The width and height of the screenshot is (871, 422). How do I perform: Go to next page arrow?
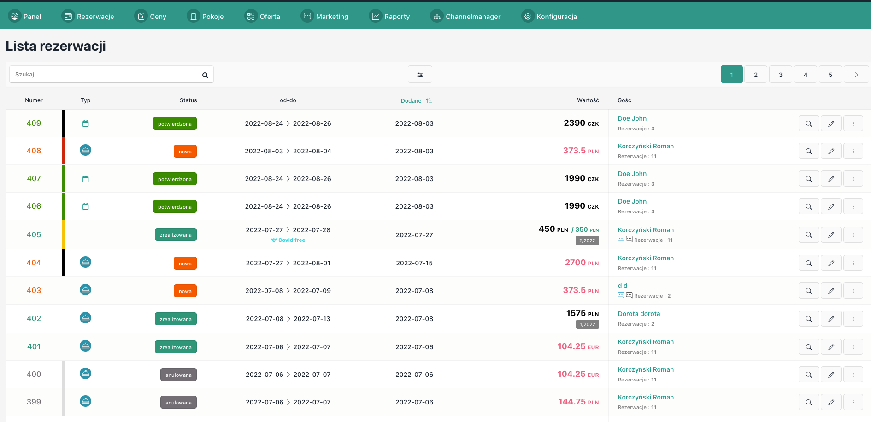(x=856, y=75)
